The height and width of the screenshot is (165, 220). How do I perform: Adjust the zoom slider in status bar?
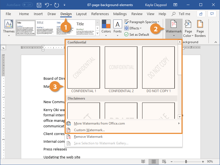[186, 161]
